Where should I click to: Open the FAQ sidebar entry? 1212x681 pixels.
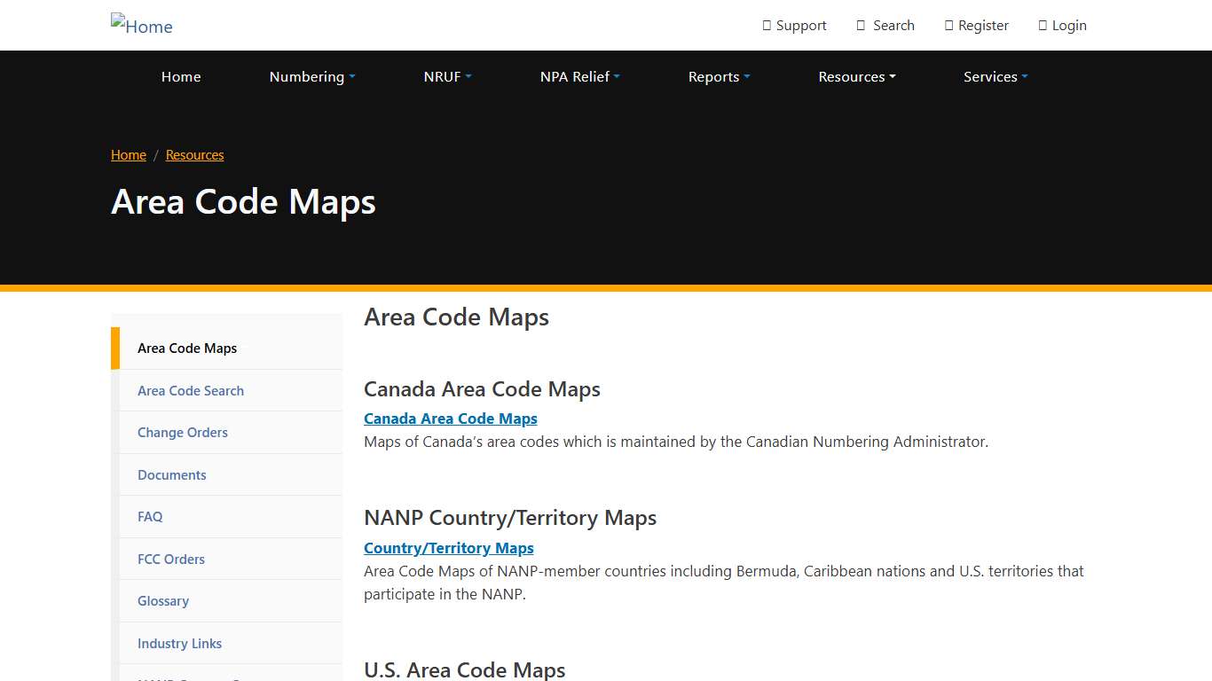[x=150, y=516]
